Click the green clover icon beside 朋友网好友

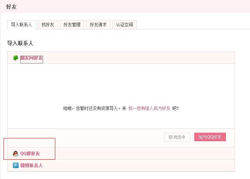pos(15,58)
